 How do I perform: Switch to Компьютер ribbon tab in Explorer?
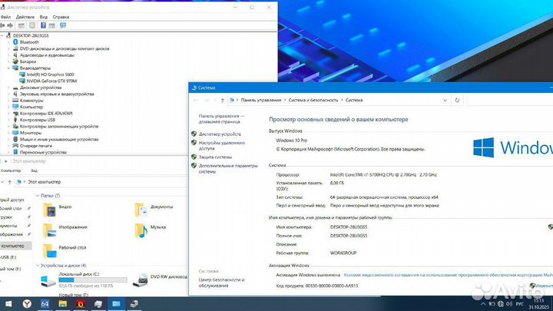[11, 170]
